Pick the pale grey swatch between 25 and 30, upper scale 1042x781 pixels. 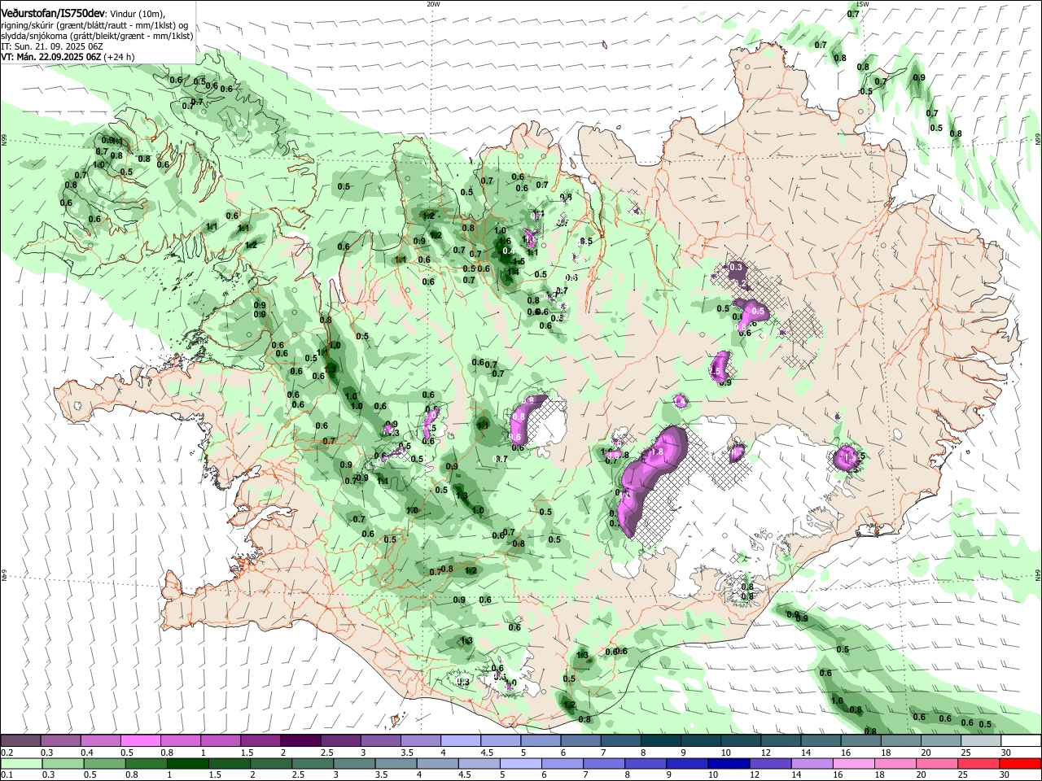[x=981, y=740]
